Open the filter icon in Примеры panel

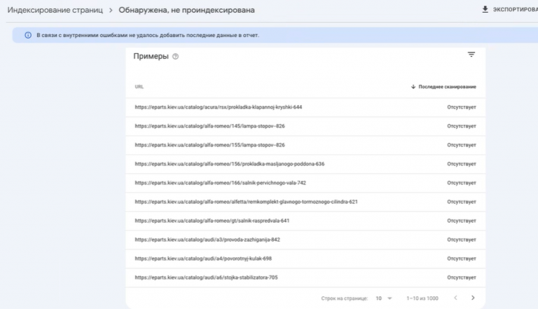[x=471, y=54]
